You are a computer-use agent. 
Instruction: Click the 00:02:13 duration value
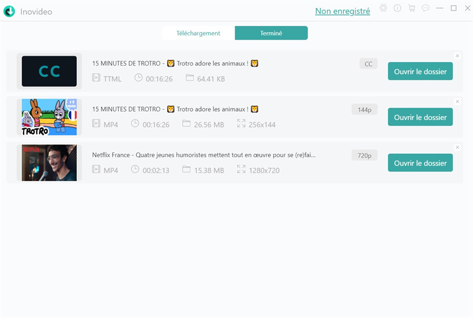(x=156, y=171)
